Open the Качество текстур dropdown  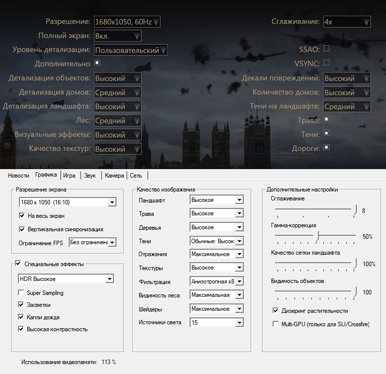coord(118,149)
